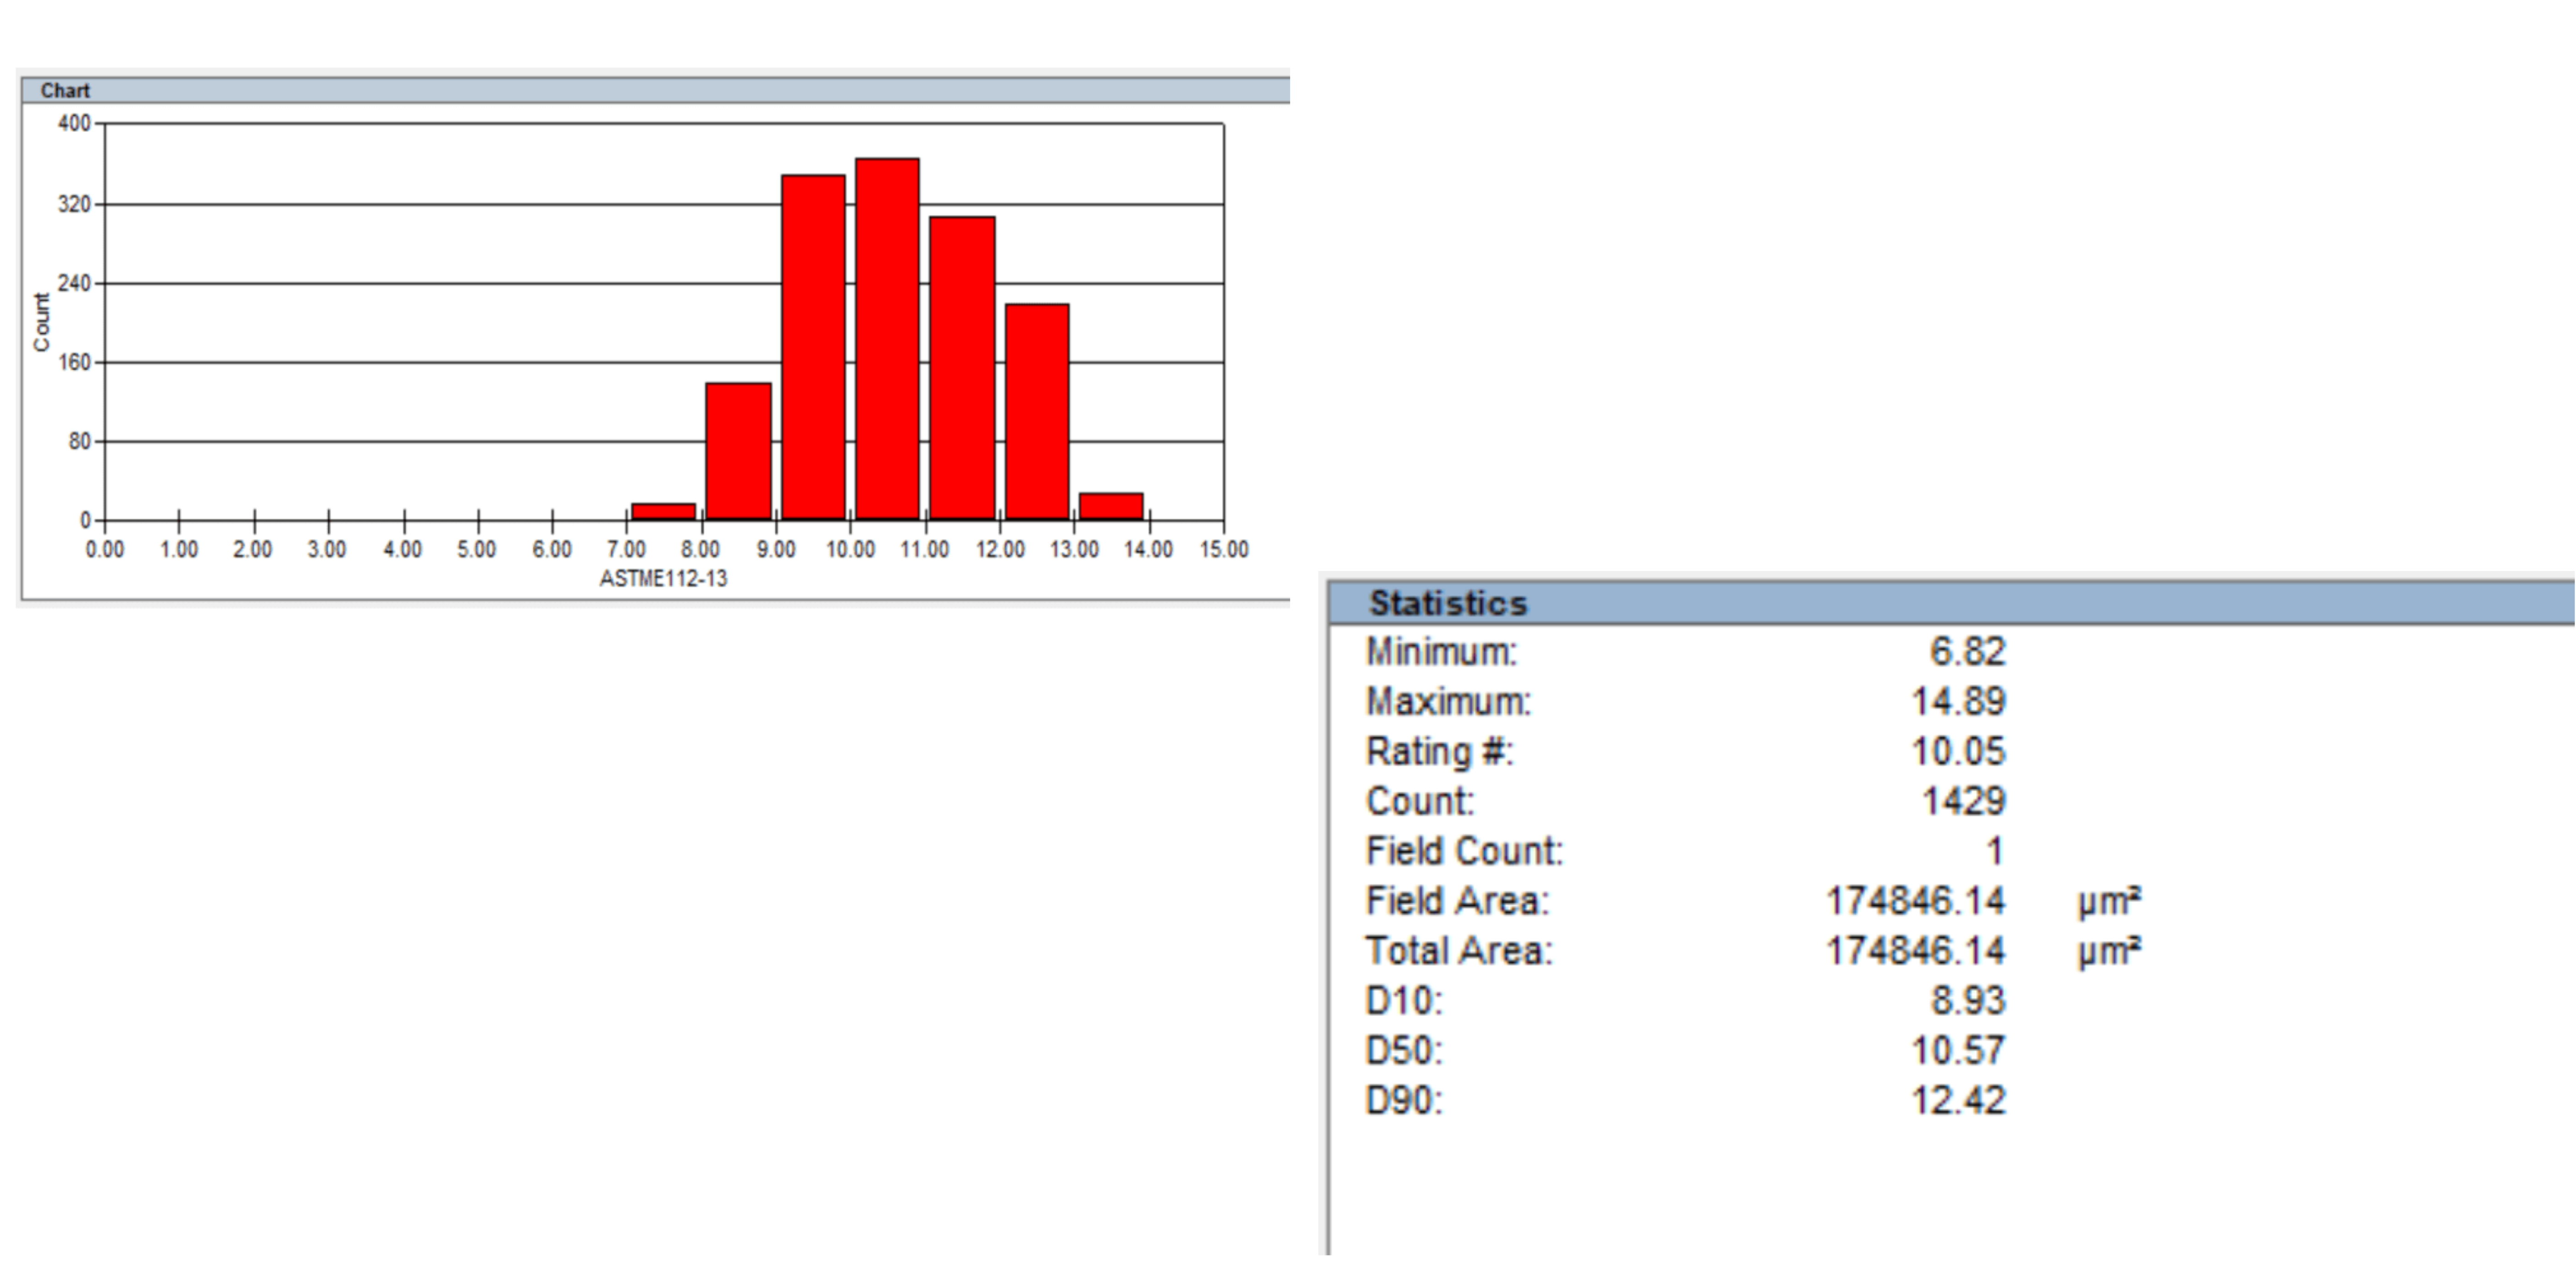
Task: Click the Total Area: label
Action: click(x=1460, y=951)
